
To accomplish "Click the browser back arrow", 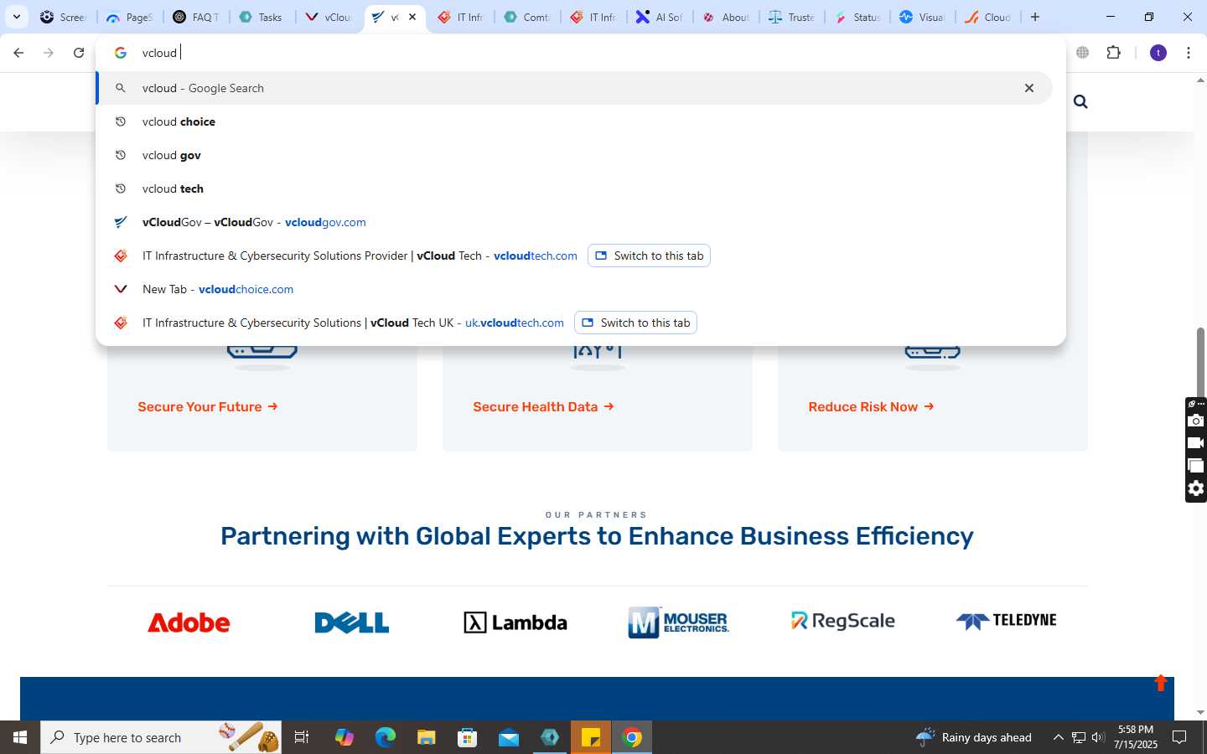I will pyautogui.click(x=18, y=53).
